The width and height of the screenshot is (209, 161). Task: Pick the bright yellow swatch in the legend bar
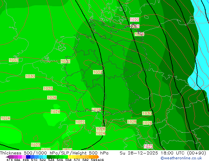pyautogui.click(x=70, y=157)
